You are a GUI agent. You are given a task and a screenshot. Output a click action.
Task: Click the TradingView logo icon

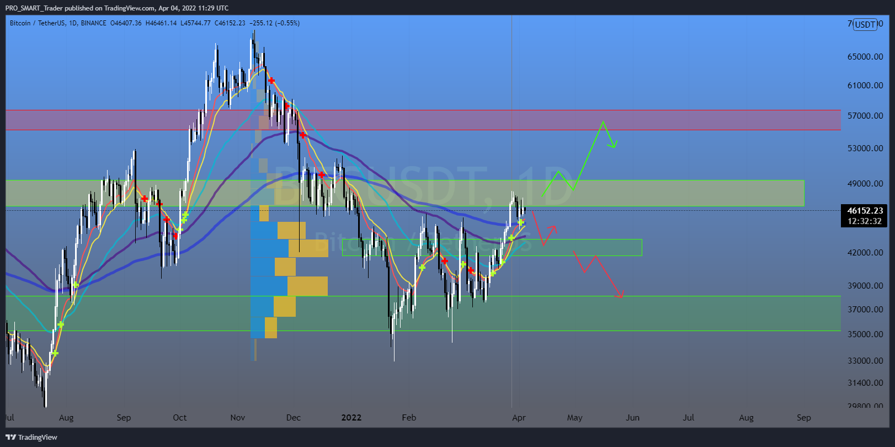click(11, 437)
